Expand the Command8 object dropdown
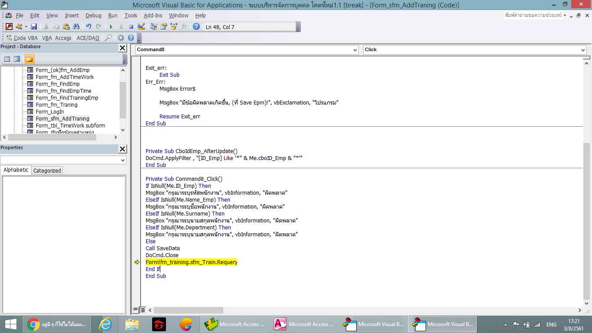This screenshot has width=592, height=333. pos(355,50)
